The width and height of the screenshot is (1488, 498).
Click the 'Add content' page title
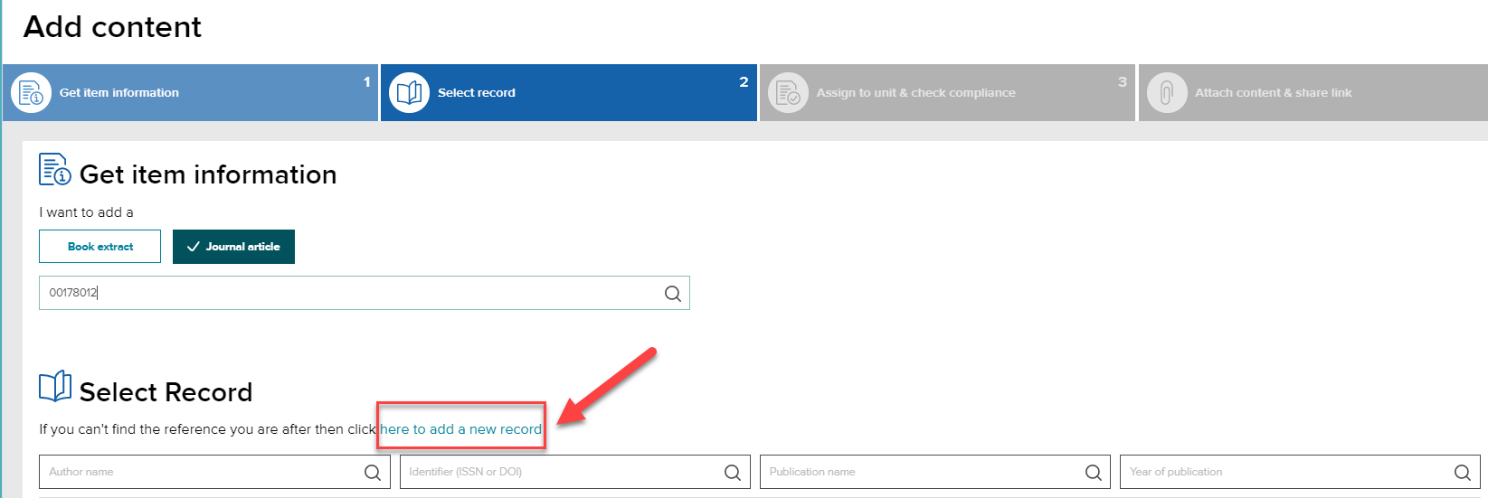coord(112,27)
